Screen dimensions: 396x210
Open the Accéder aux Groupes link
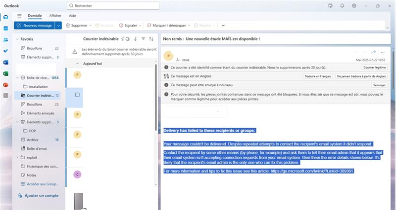40,184
